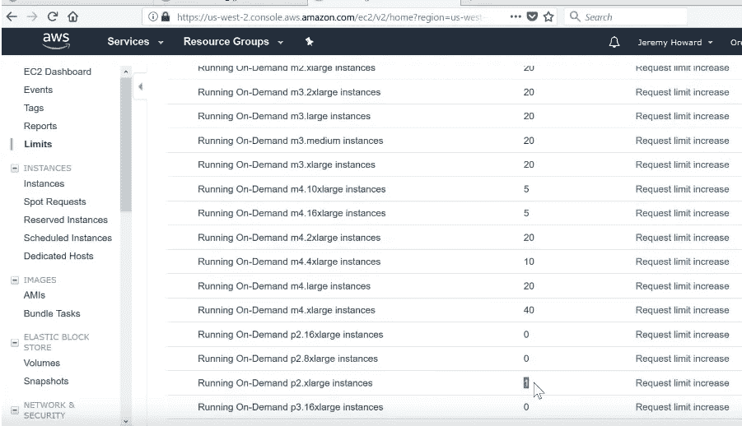Open Bundle Tasks in sidebar

pyautogui.click(x=52, y=313)
